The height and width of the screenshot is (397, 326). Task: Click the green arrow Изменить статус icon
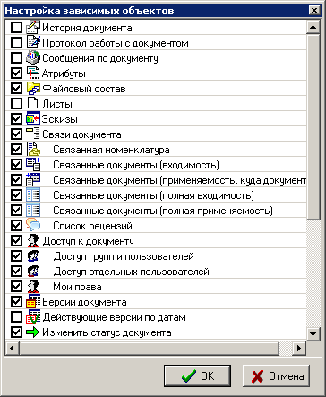(x=33, y=332)
